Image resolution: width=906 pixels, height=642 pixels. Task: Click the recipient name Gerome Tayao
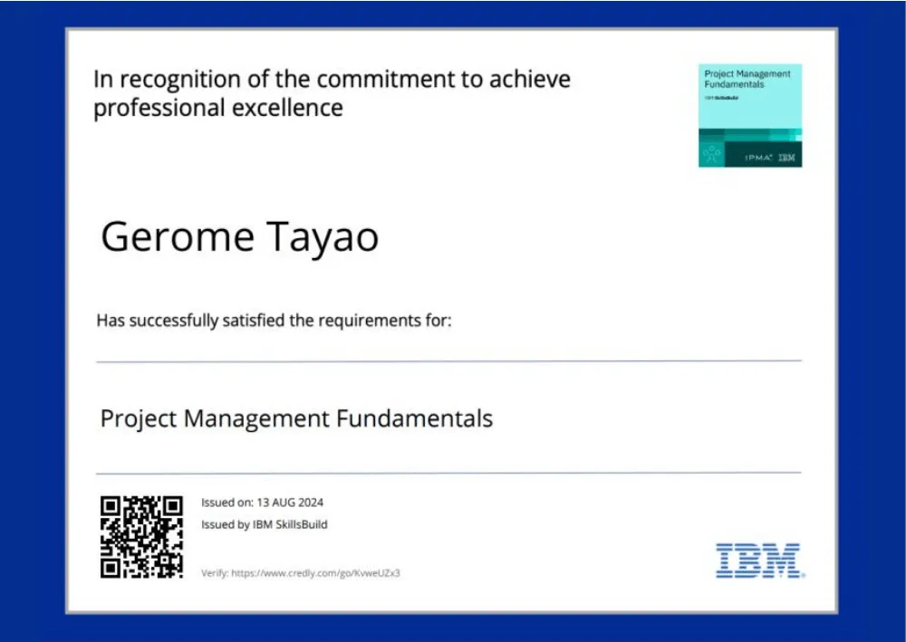[x=239, y=237]
